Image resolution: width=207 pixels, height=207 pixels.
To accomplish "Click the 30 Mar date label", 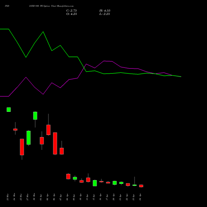I will [34, 197].
